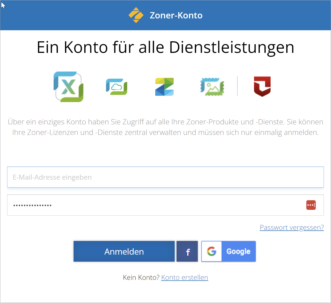Open the "Konto erstellen" link
Image resolution: width=331 pixels, height=303 pixels.
[184, 277]
